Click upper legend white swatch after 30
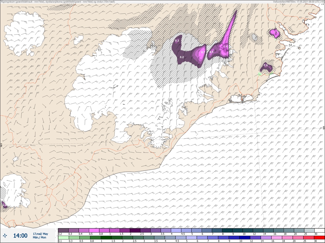 pos(320,230)
